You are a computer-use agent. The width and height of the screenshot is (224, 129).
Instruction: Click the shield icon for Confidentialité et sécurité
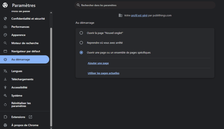tap(5, 18)
